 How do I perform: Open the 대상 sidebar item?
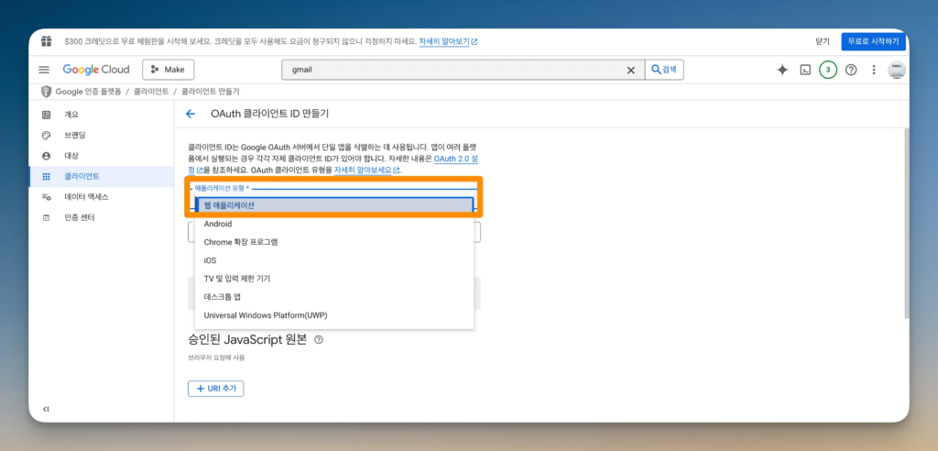(x=101, y=156)
